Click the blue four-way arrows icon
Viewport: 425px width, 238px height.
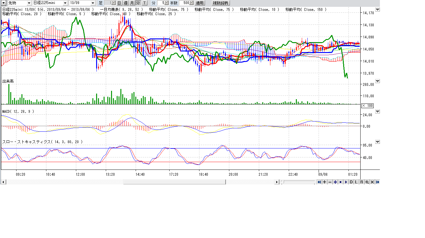coord(335,182)
